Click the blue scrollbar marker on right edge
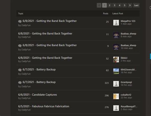This screenshot has height=116, width=151. click(150, 56)
